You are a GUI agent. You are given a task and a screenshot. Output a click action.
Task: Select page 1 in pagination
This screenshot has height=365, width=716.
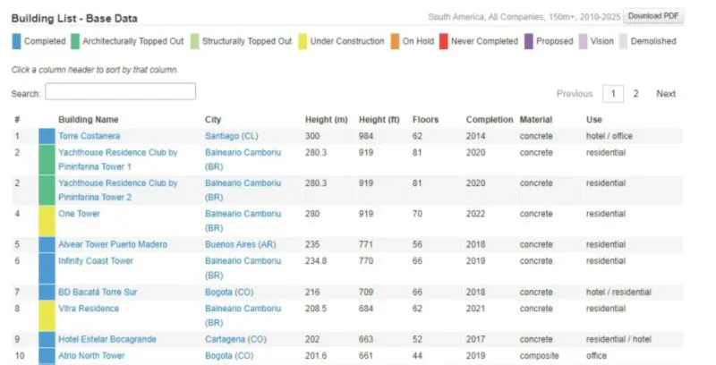click(x=613, y=94)
